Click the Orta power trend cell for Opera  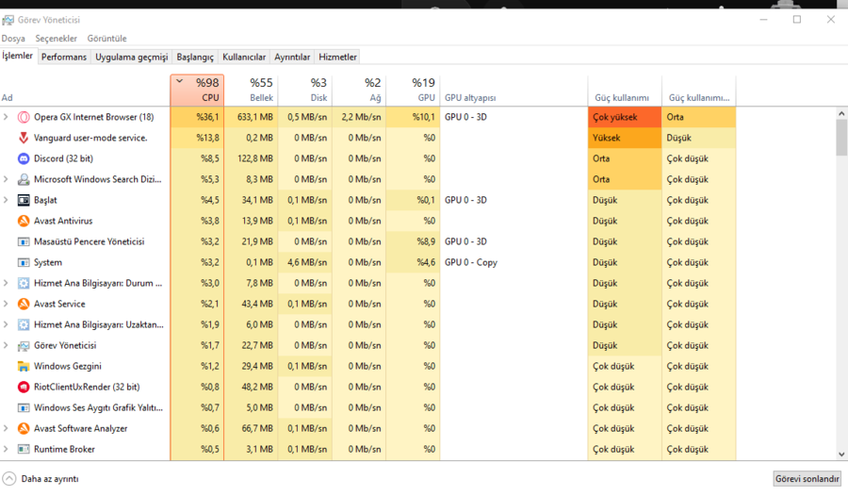(699, 117)
